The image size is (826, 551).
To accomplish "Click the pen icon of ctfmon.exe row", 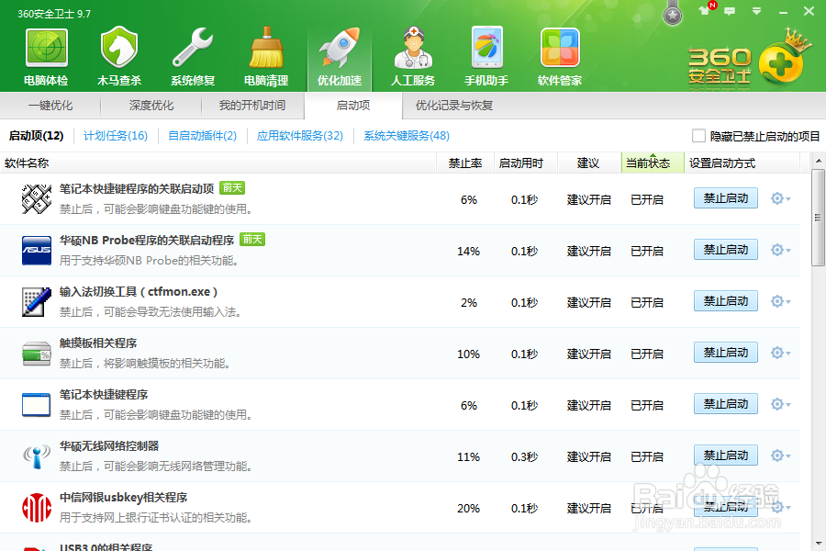I will 37,301.
